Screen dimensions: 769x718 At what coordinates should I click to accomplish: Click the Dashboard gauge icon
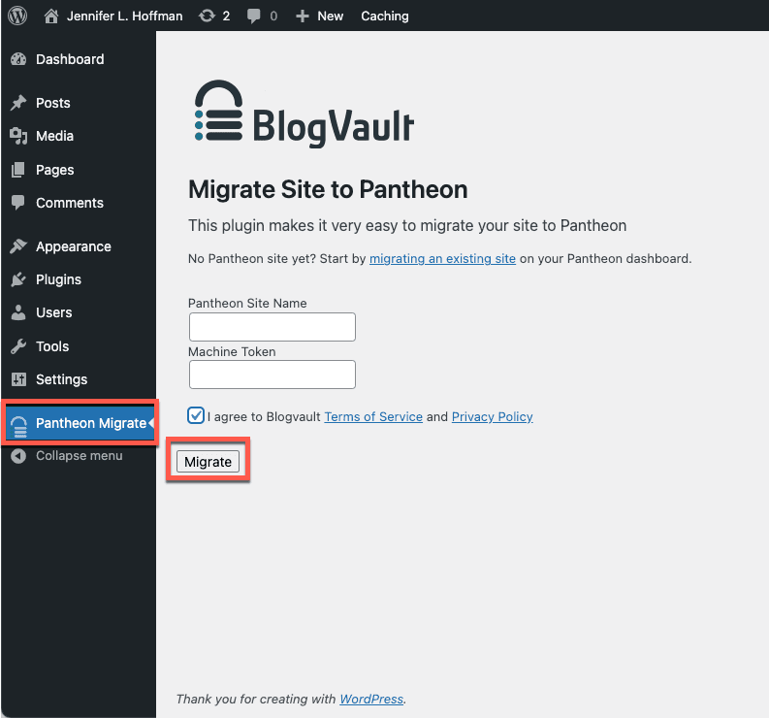click(18, 59)
